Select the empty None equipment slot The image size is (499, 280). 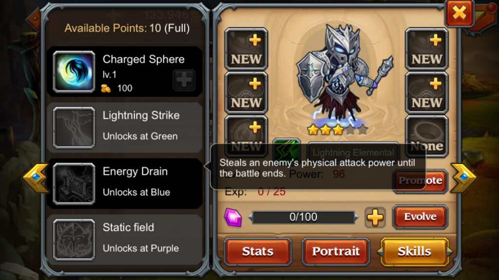click(426, 137)
